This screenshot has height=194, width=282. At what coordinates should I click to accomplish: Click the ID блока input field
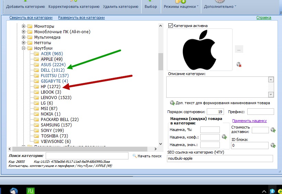pos(250,145)
